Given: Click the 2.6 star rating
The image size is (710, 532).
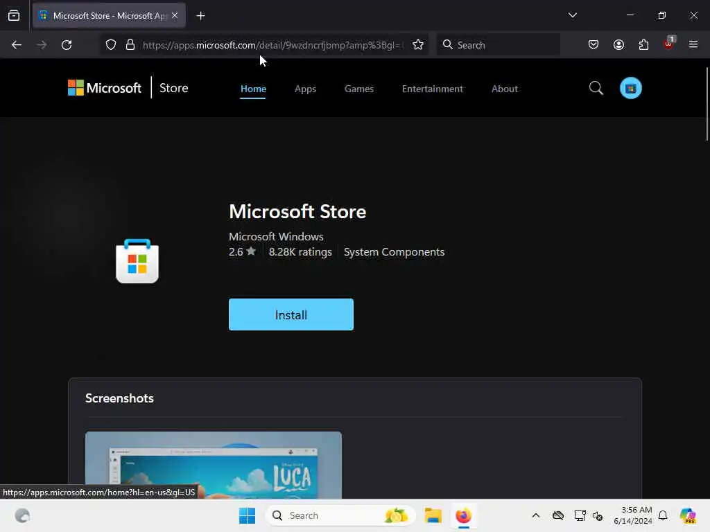Looking at the screenshot, I should coord(242,251).
